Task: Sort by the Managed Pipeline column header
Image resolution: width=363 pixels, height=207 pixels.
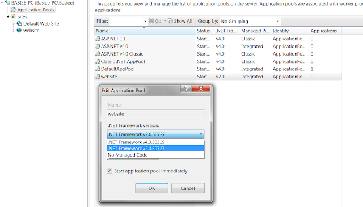Action: coord(255,31)
